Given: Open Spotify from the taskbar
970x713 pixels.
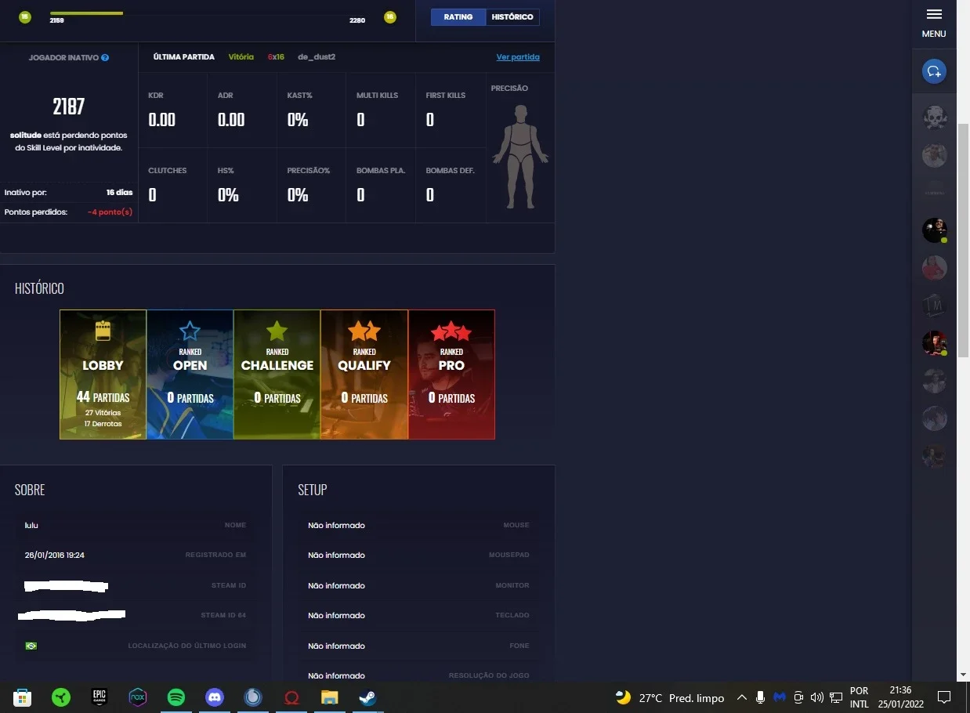Looking at the screenshot, I should pyautogui.click(x=176, y=697).
